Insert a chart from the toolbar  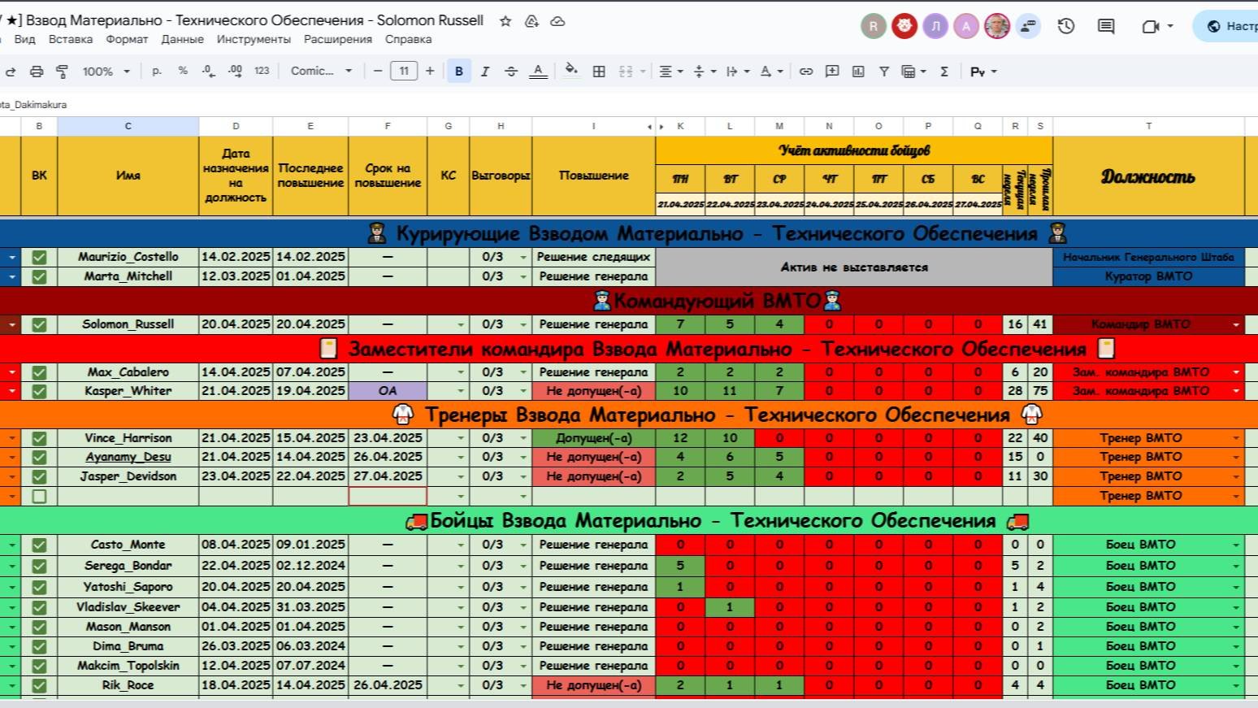(858, 72)
